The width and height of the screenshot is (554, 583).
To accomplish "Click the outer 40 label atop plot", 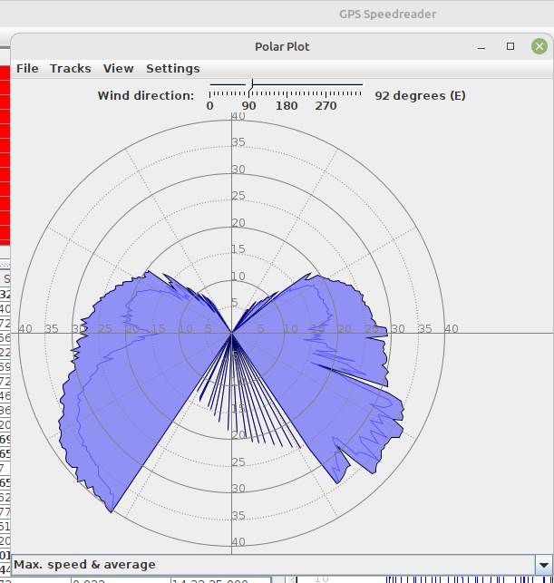I will click(x=238, y=116).
